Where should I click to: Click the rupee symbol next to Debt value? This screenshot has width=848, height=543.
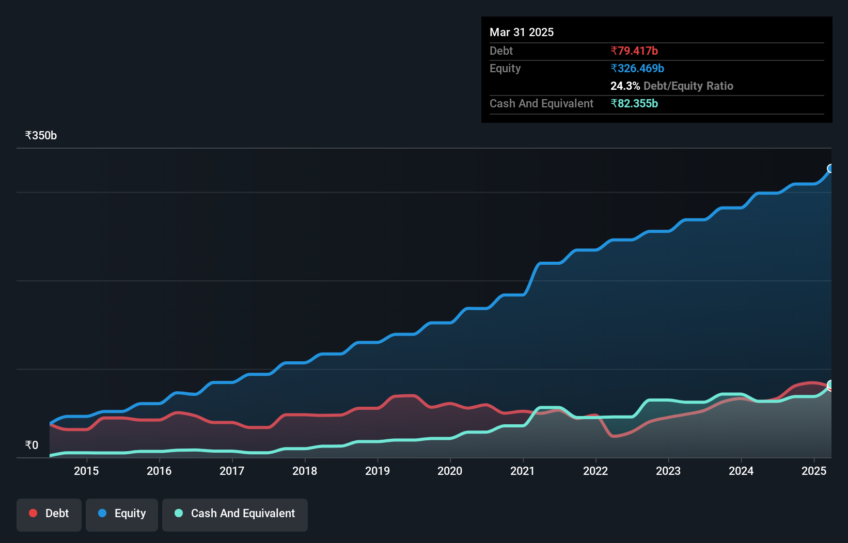[x=614, y=51]
